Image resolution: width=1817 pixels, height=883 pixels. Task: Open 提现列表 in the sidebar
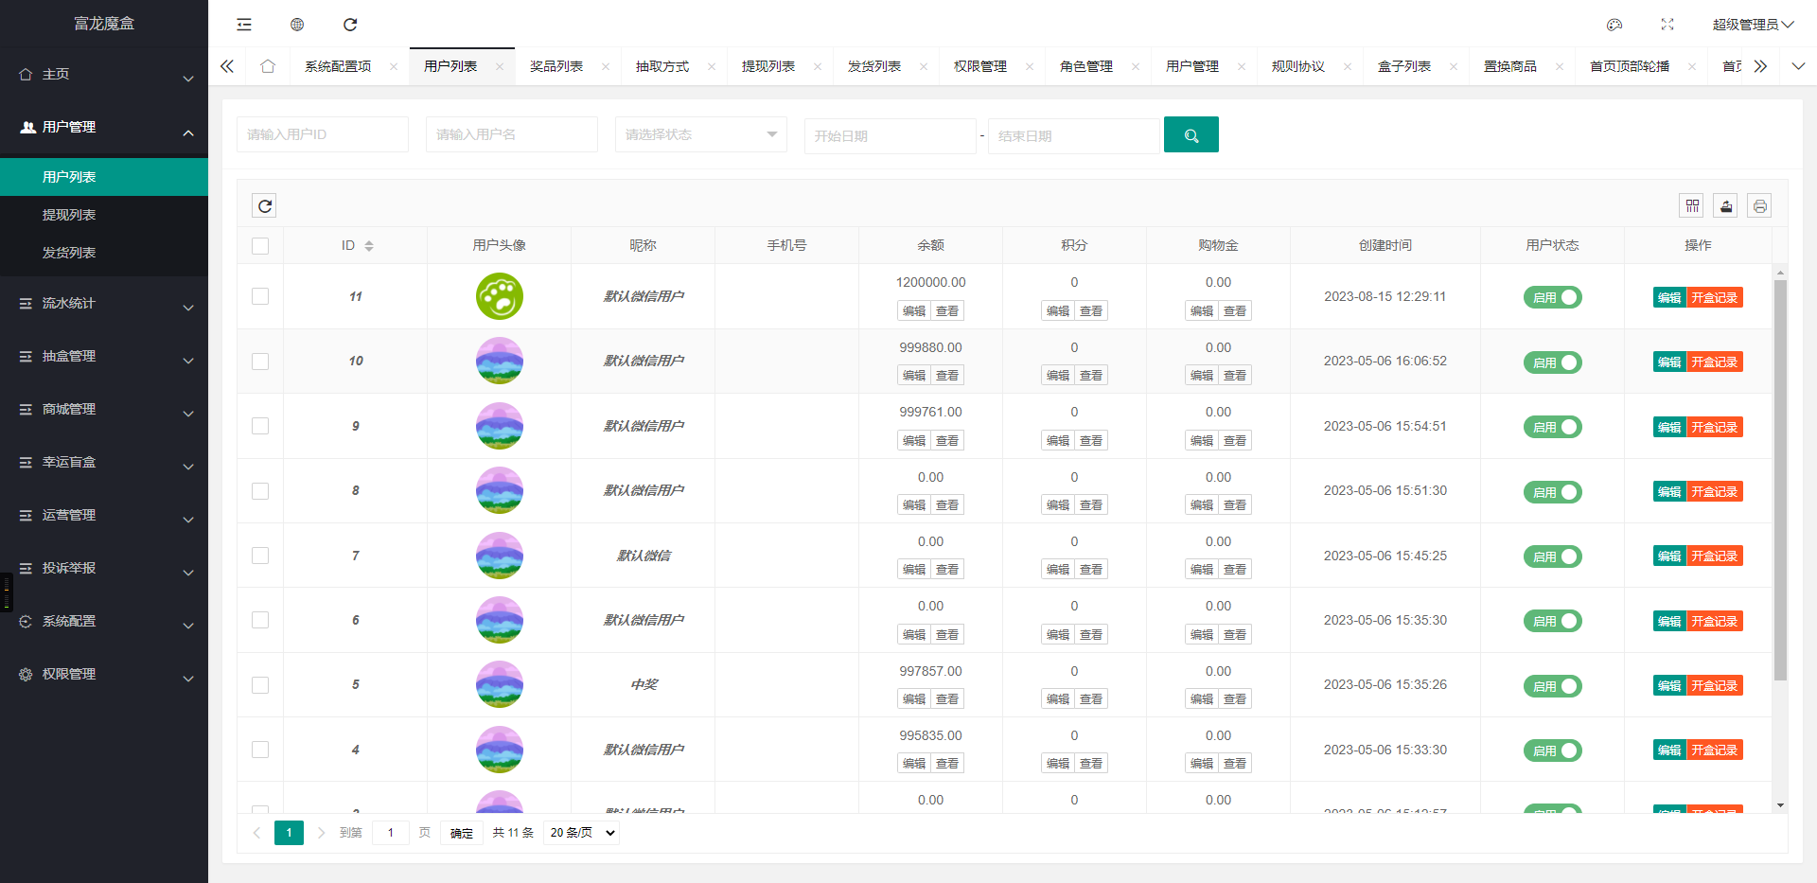coord(104,215)
